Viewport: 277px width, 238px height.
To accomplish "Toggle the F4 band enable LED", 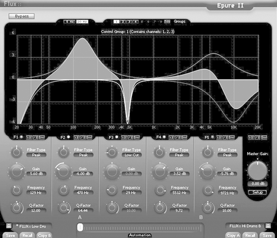I will 164,137.
